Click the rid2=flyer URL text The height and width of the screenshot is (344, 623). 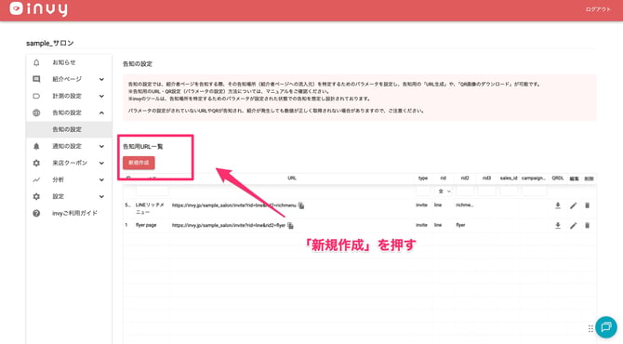point(229,225)
